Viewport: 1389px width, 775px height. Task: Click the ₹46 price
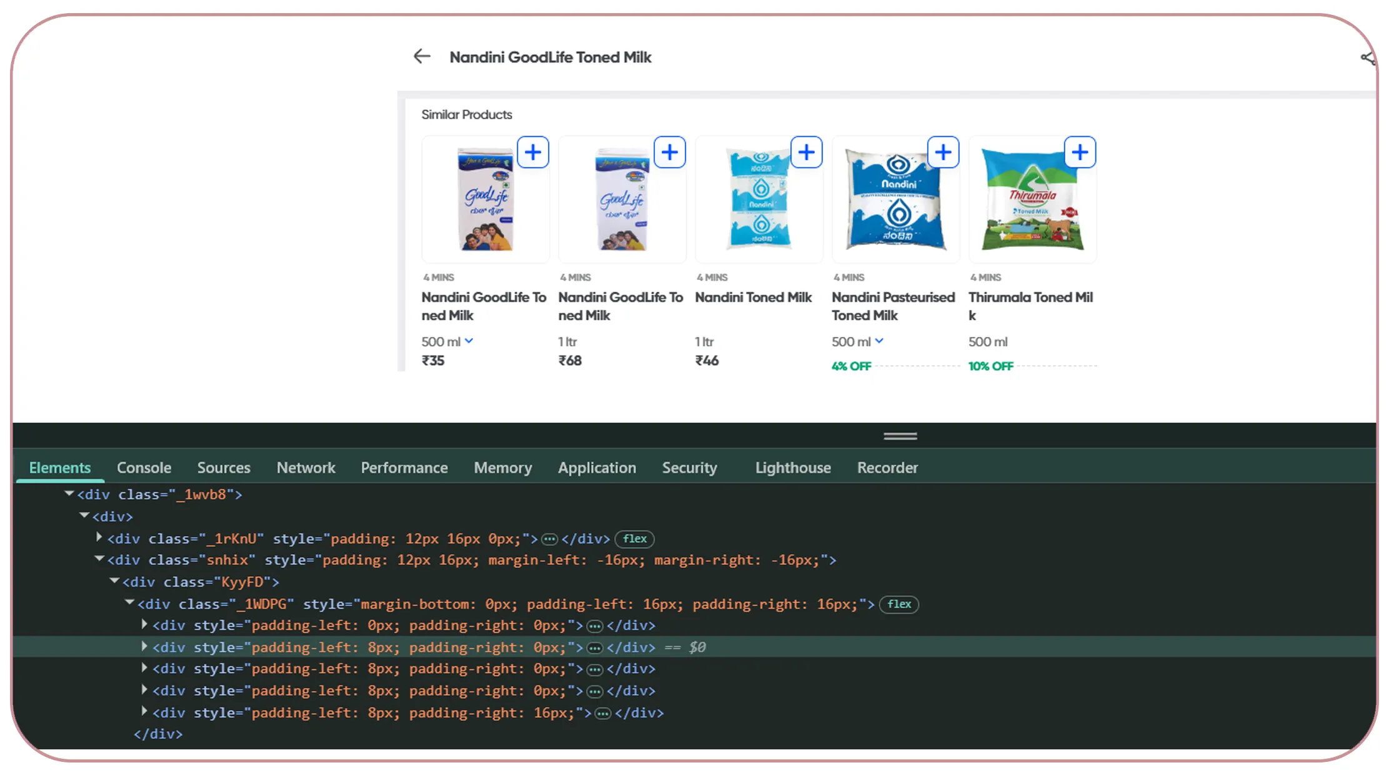pyautogui.click(x=707, y=361)
